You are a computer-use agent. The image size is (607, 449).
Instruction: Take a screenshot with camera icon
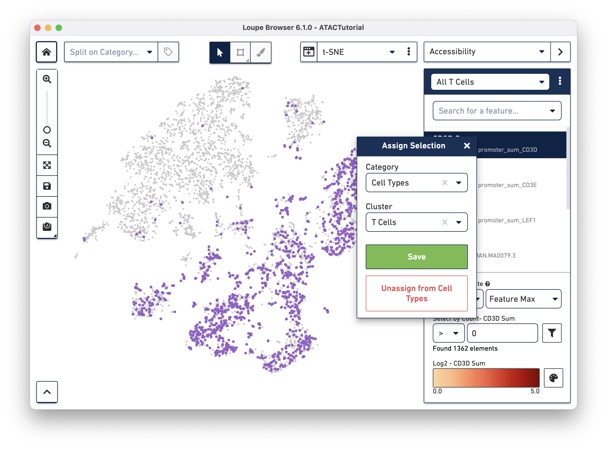tap(47, 206)
